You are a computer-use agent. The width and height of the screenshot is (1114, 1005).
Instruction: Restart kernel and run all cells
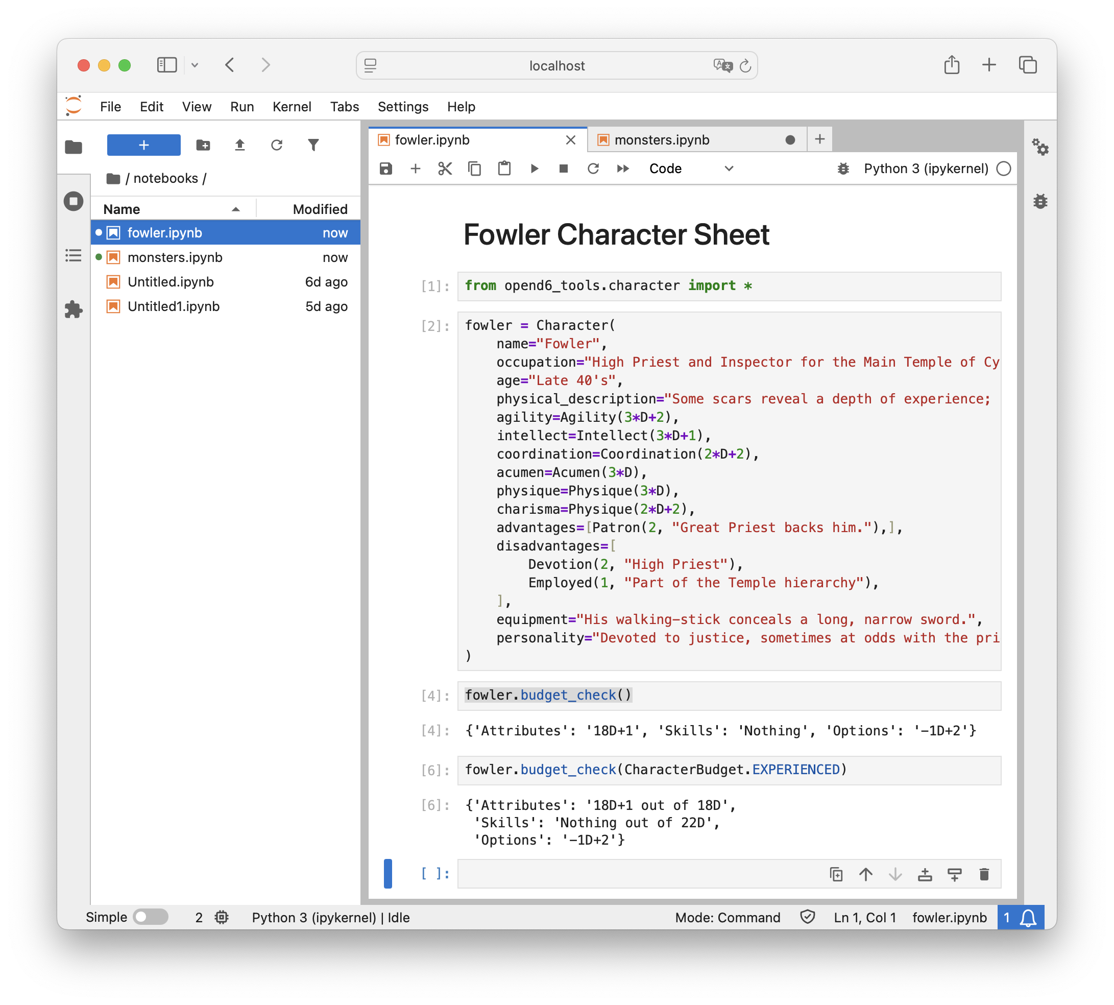pyautogui.click(x=623, y=169)
